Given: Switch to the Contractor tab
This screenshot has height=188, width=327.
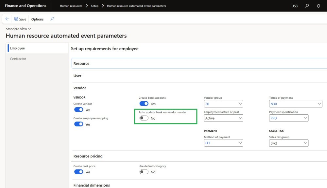Looking at the screenshot, I should [18, 59].
